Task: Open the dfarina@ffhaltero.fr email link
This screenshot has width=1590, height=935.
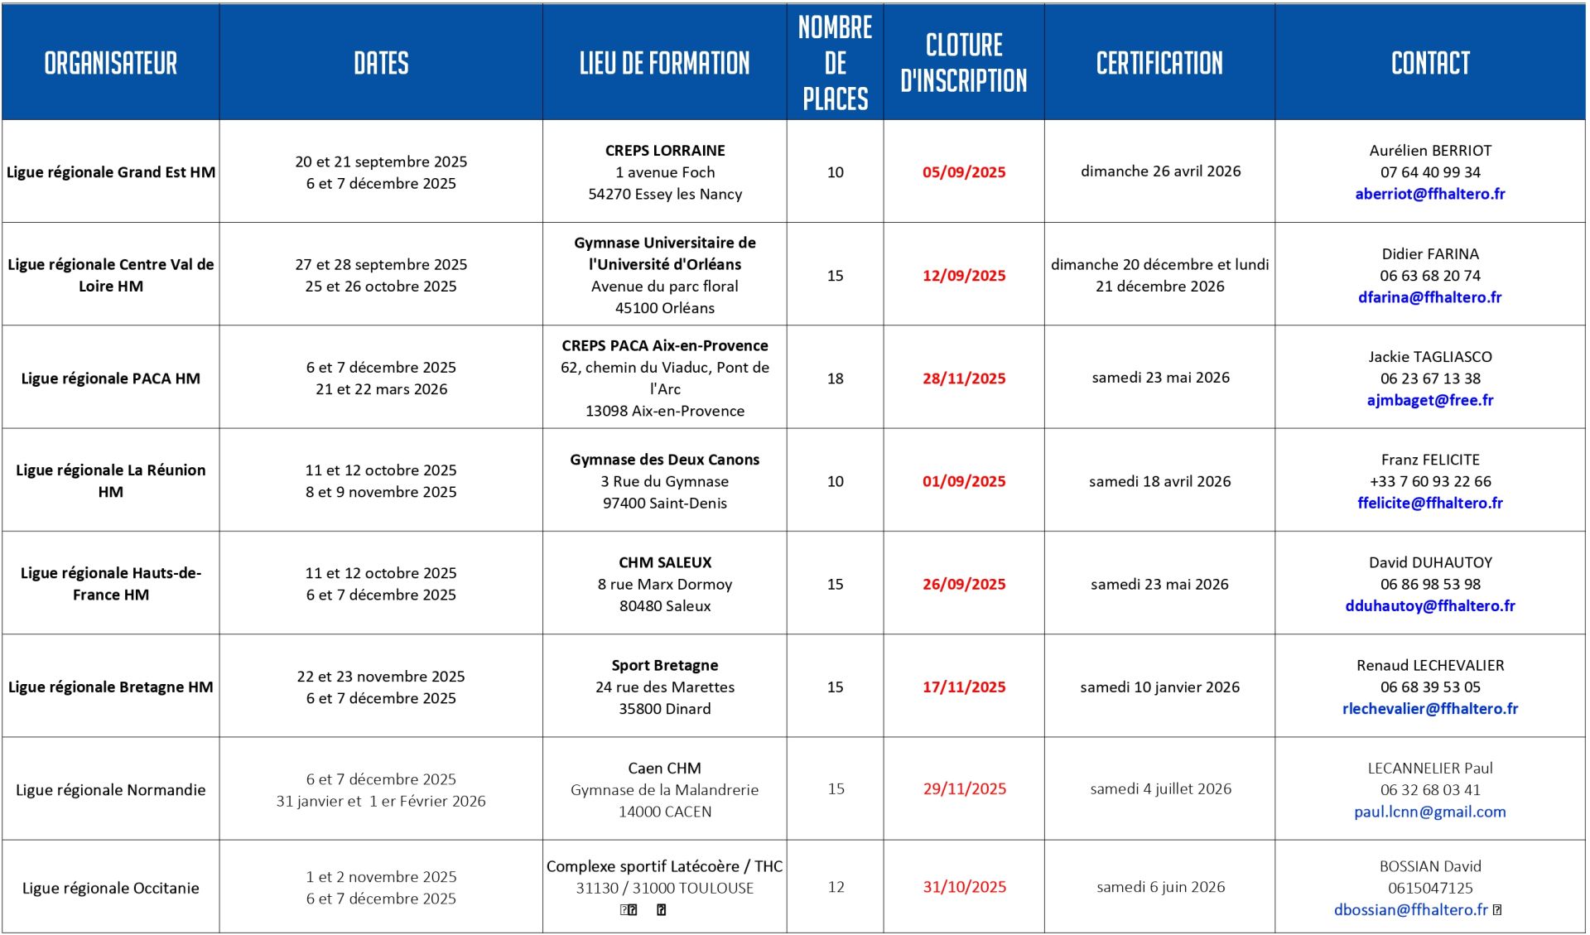Action: coord(1429,297)
